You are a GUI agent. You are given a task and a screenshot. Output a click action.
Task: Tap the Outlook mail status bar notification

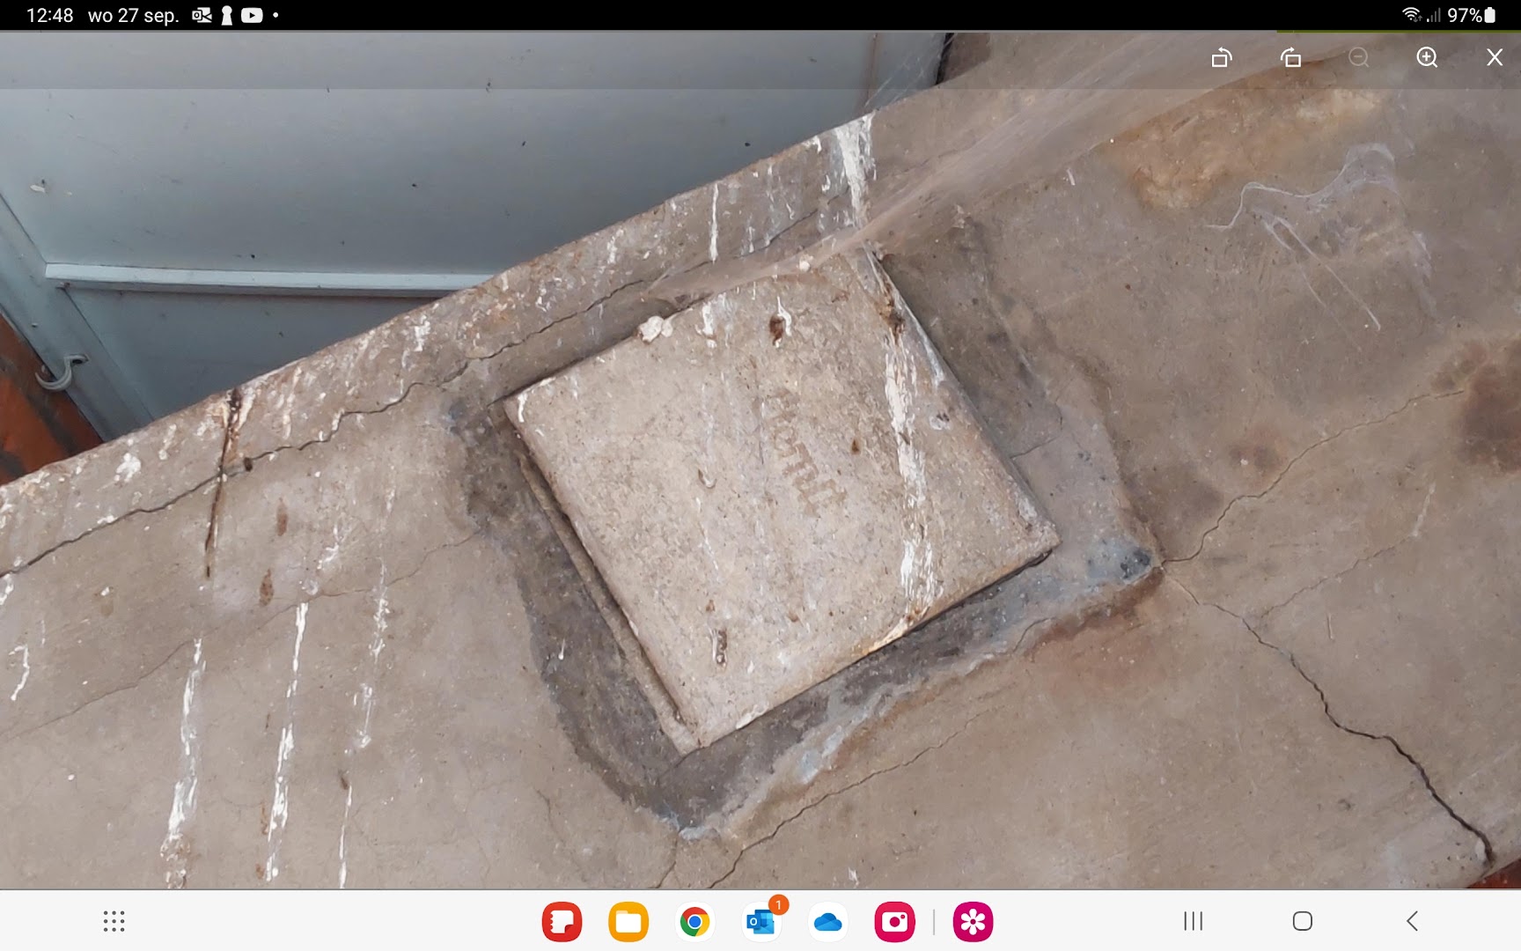[202, 15]
